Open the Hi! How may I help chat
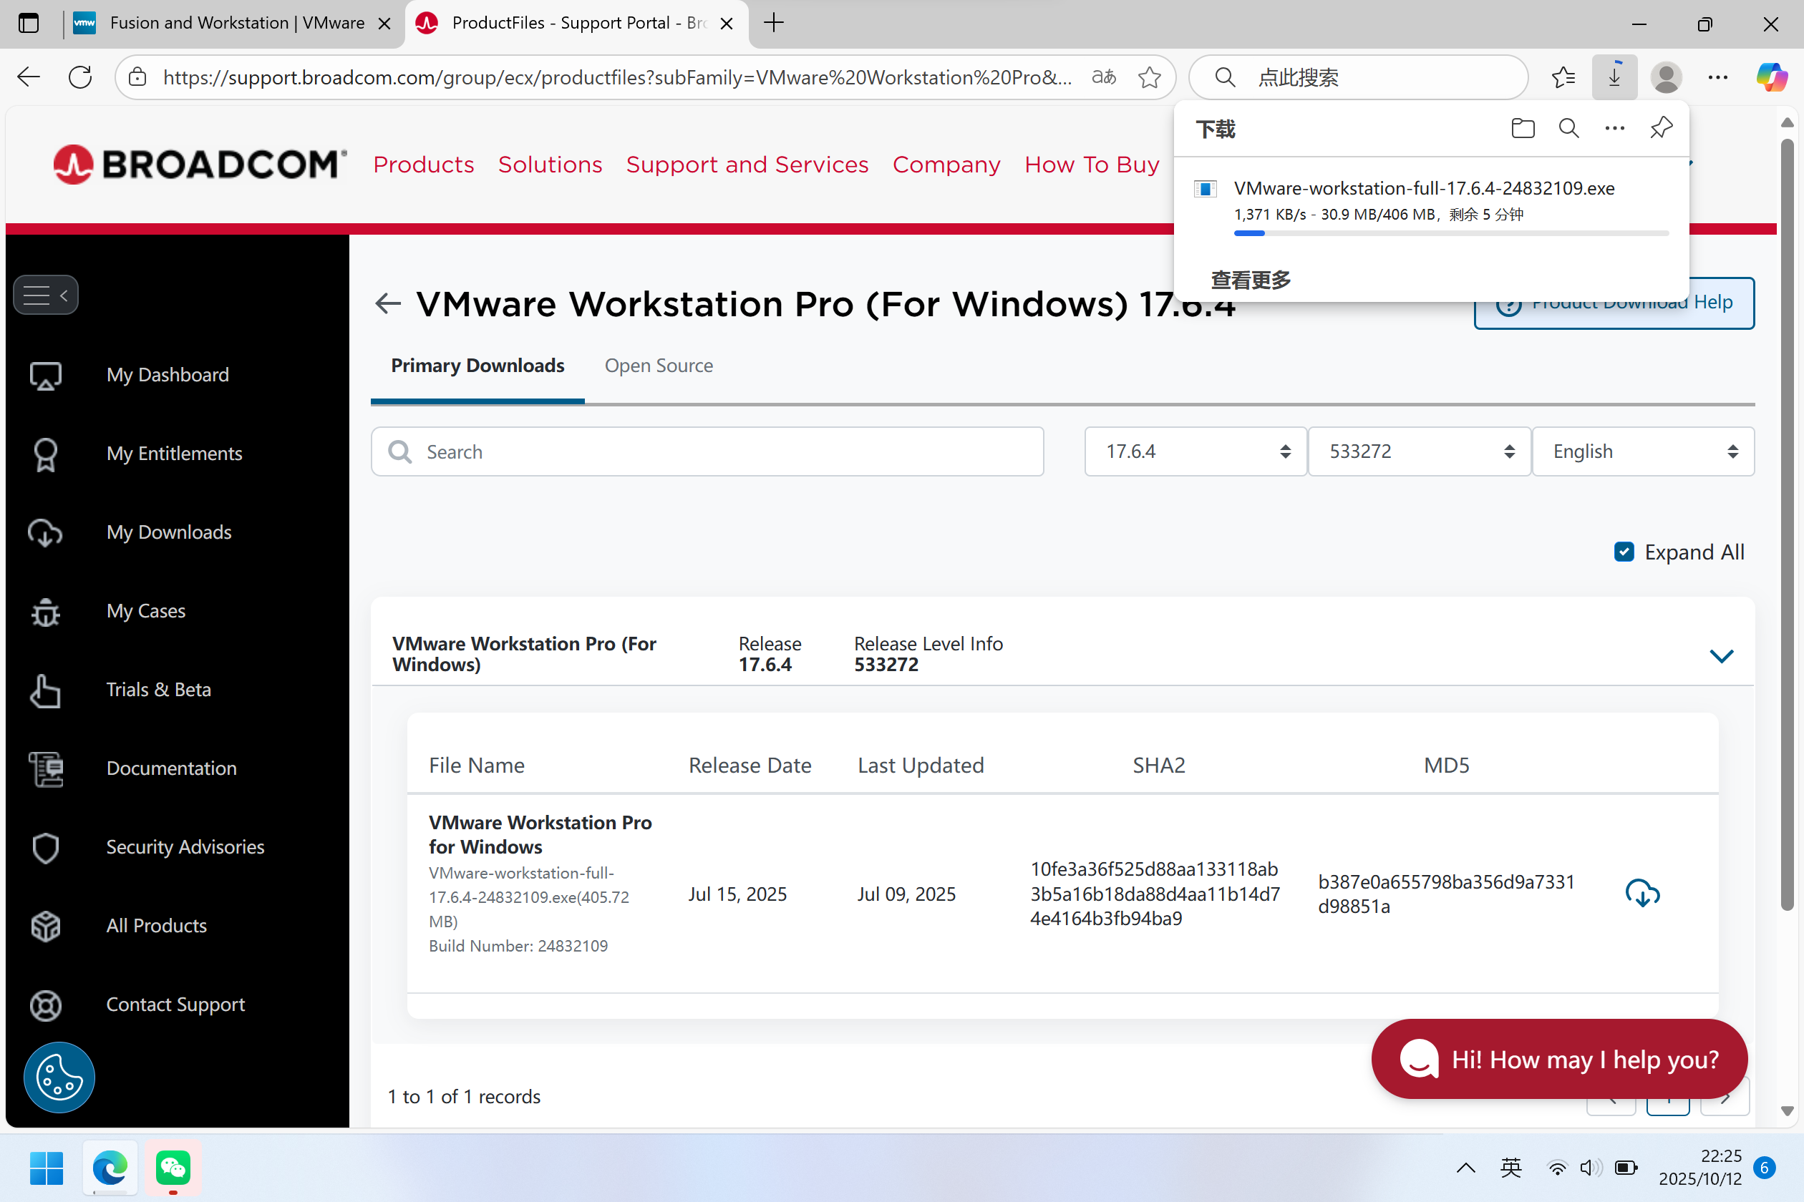Viewport: 1804px width, 1202px height. click(x=1558, y=1059)
